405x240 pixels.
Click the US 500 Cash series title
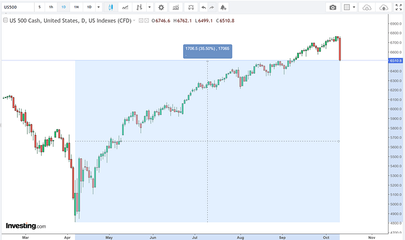click(70, 21)
